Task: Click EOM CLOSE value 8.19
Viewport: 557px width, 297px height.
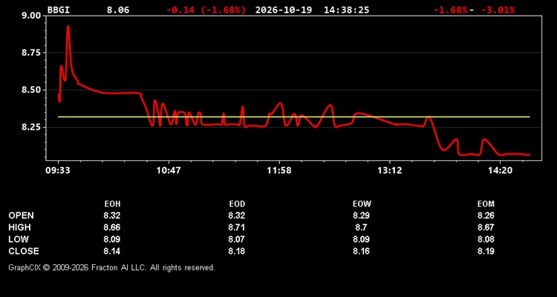Action: pos(486,251)
